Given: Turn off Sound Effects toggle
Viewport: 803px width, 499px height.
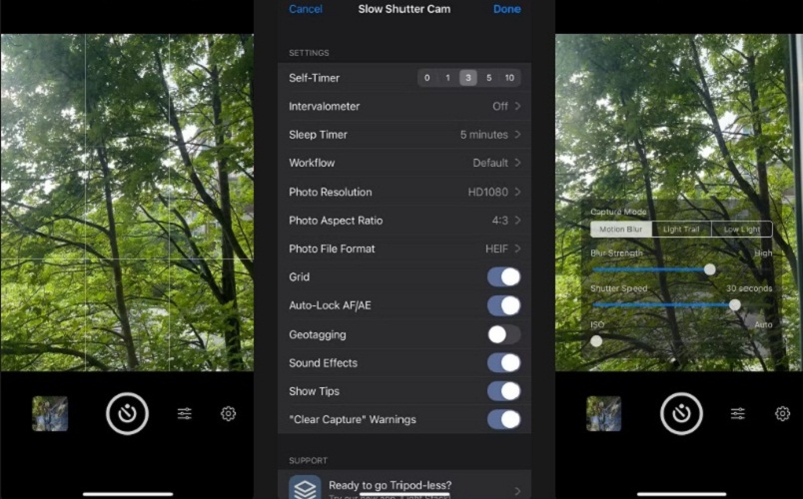Looking at the screenshot, I should [x=503, y=363].
